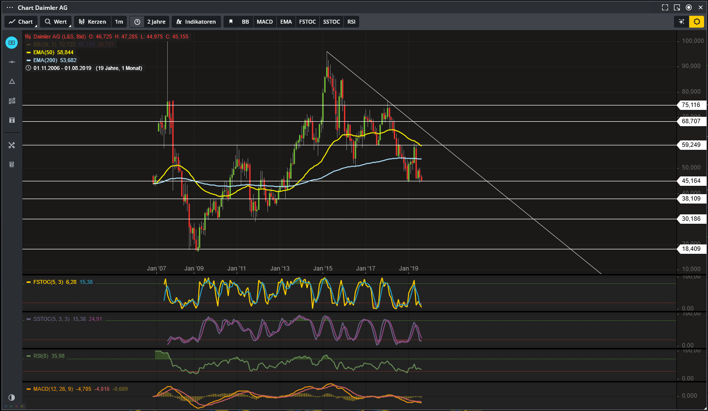Expand the Wert search dropdown
The image size is (708, 411).
tap(55, 22)
